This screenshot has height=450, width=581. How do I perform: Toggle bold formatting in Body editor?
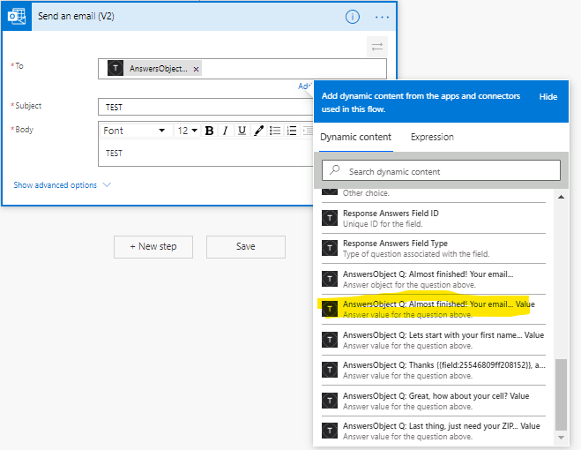tap(209, 131)
